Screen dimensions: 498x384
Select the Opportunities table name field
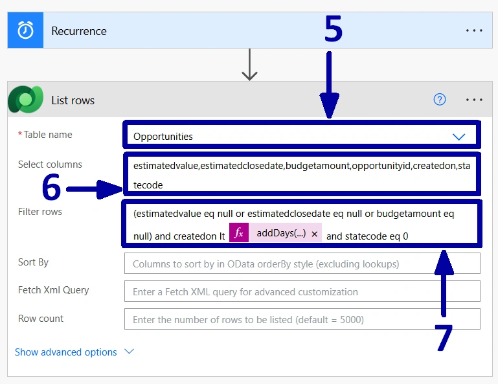click(301, 136)
